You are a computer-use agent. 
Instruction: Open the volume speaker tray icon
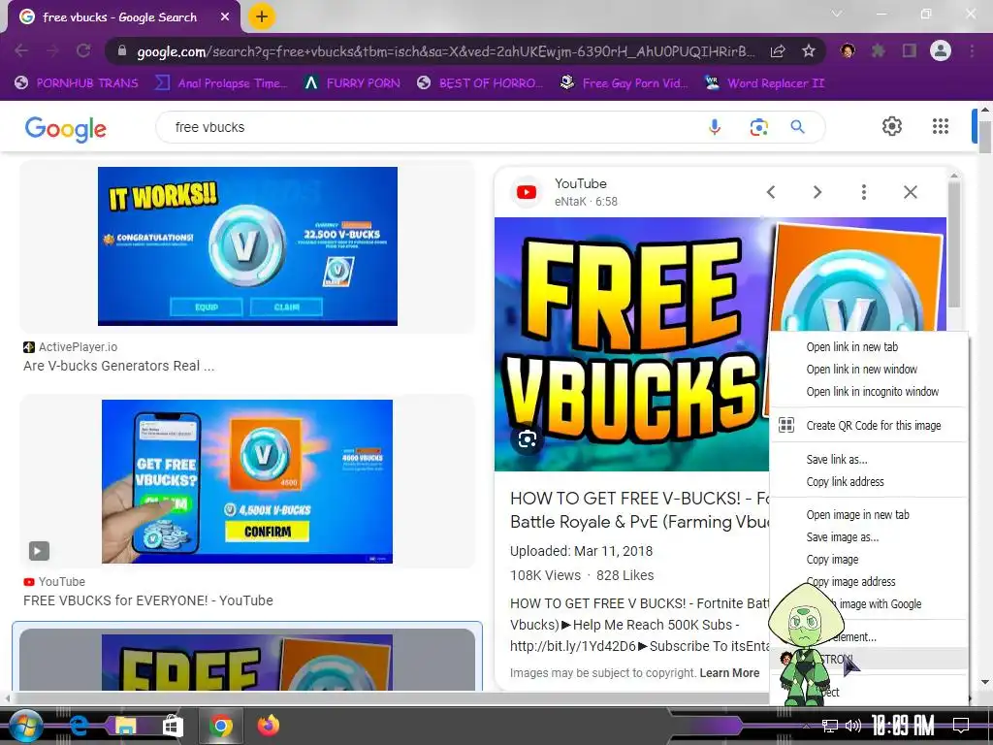[x=852, y=726]
